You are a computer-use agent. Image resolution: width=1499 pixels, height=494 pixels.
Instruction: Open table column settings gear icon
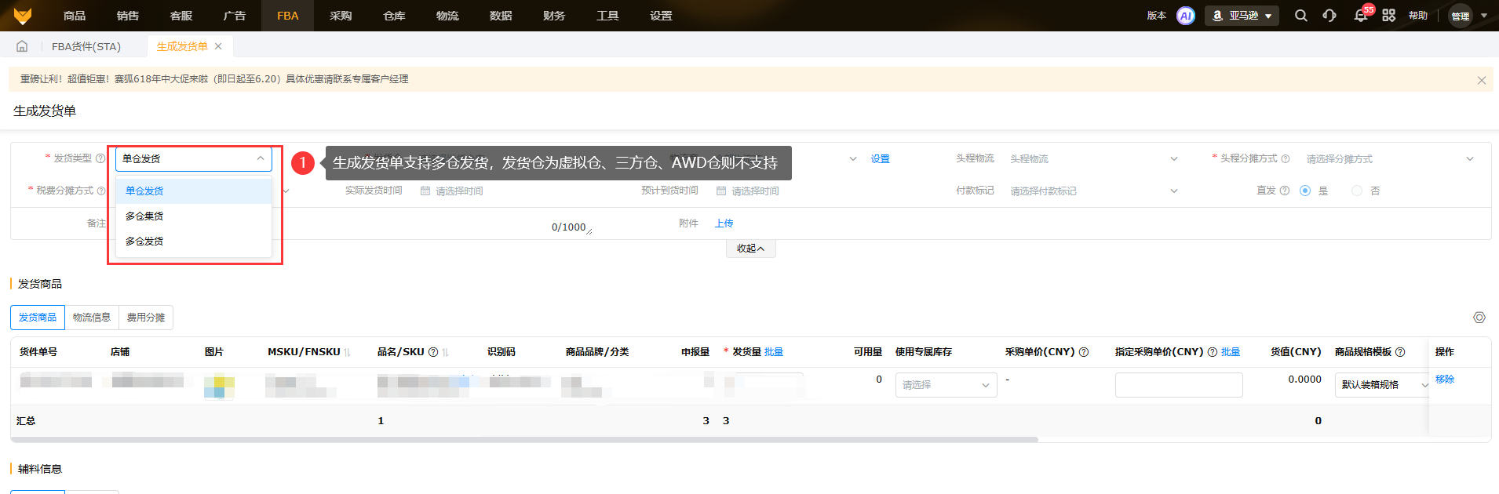1479,318
